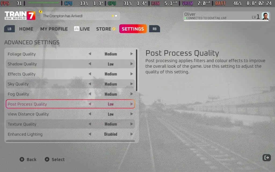This screenshot has height=172, width=275.
Task: Select the Foliage Quality setting label
Action: click(21, 54)
